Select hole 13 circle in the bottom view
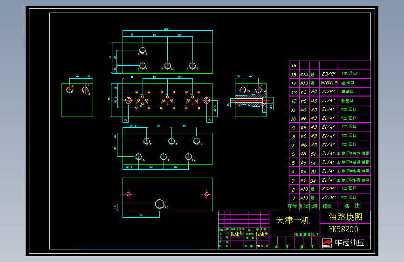Viewport: 404px width, 262px height. (x=160, y=204)
